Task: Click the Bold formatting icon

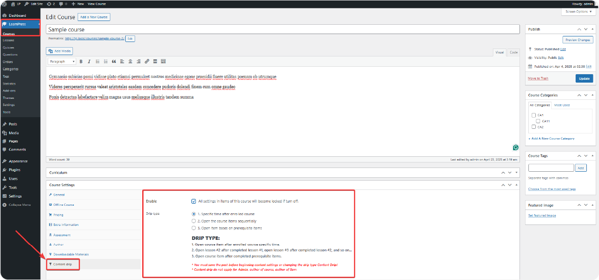Action: (81, 61)
